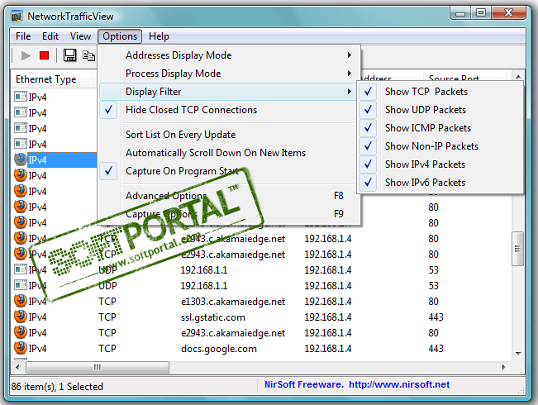Stop capture with the red square icon
This screenshot has width=538, height=405.
[45, 55]
